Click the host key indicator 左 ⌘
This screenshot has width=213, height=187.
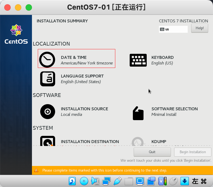pyautogui.click(x=199, y=181)
